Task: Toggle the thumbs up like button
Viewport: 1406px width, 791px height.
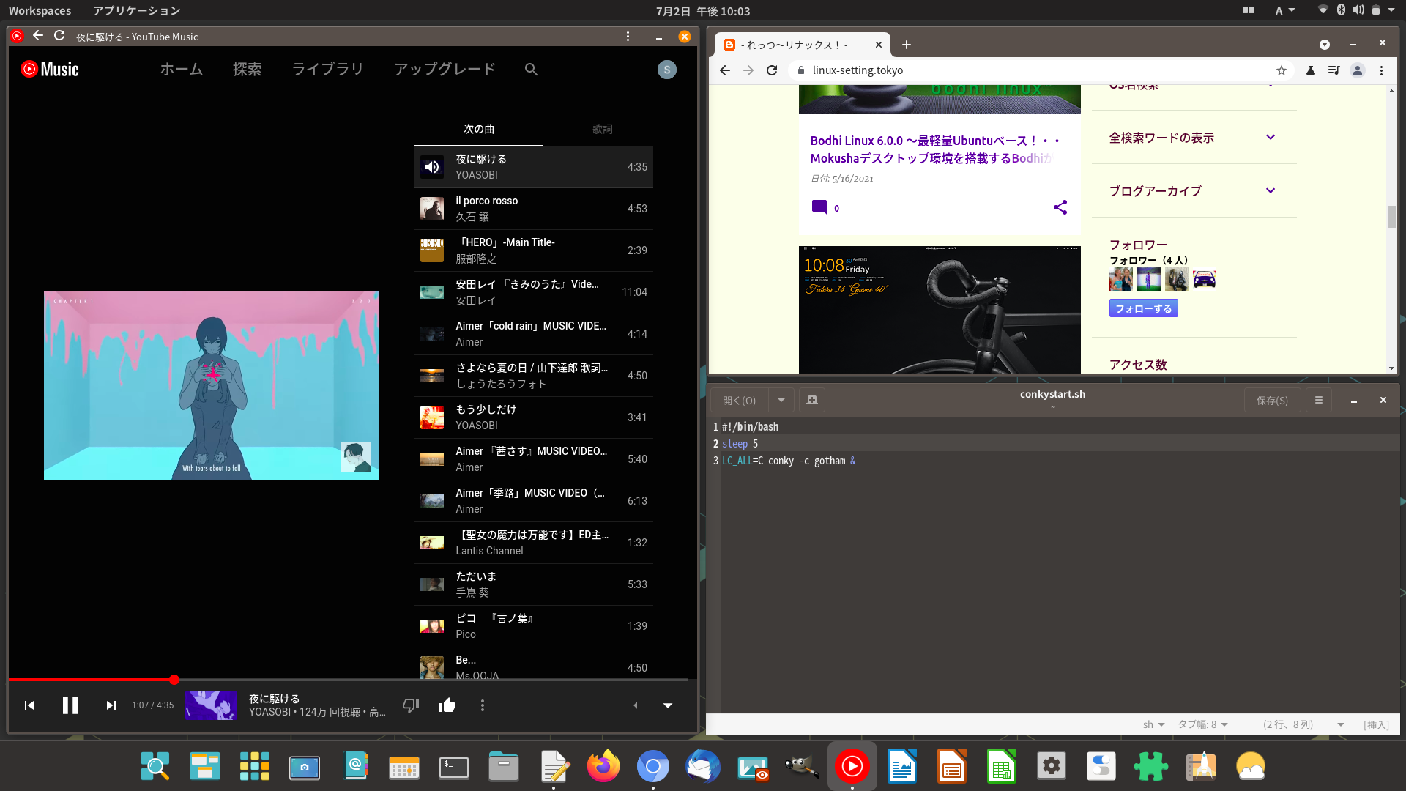Action: (447, 705)
